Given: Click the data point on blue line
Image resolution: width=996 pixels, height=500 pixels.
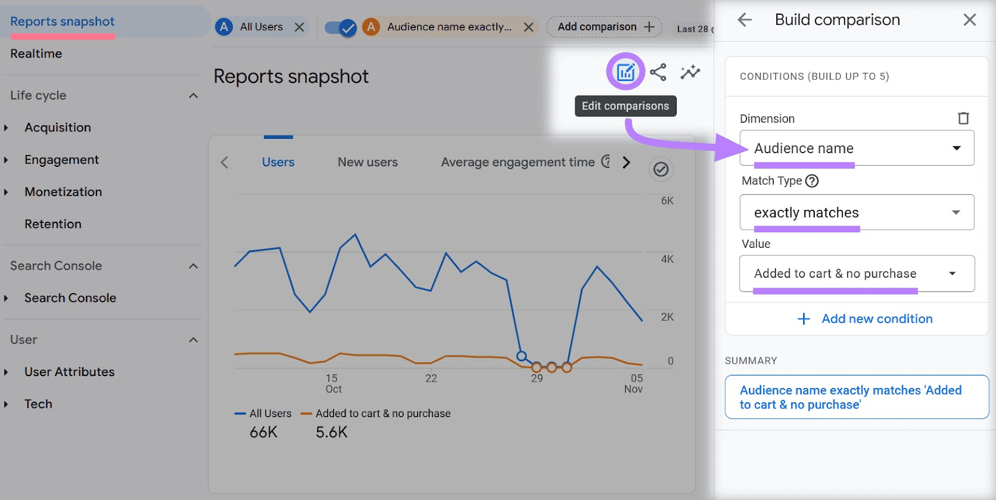Looking at the screenshot, I should [522, 356].
